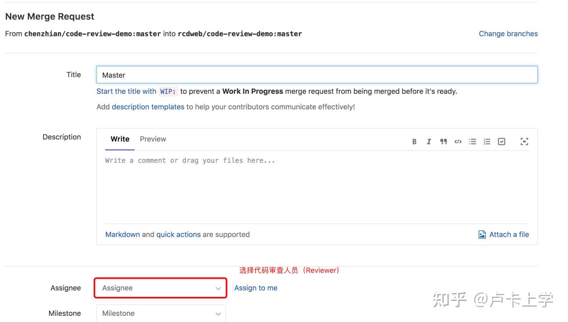Insert a code block in the description
The height and width of the screenshot is (322, 568).
(458, 141)
